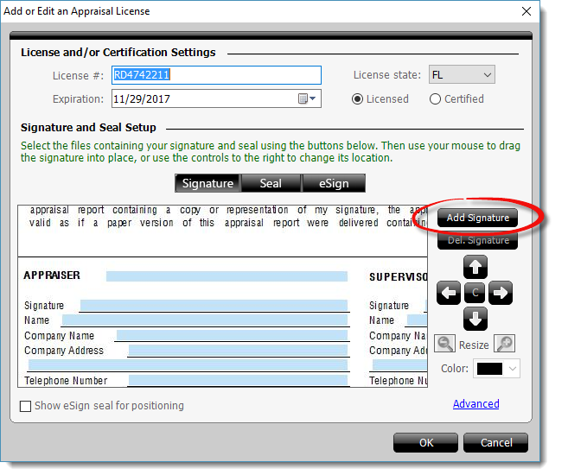The height and width of the screenshot is (475, 568).
Task: Move signature left with the left arrow
Action: tap(449, 293)
